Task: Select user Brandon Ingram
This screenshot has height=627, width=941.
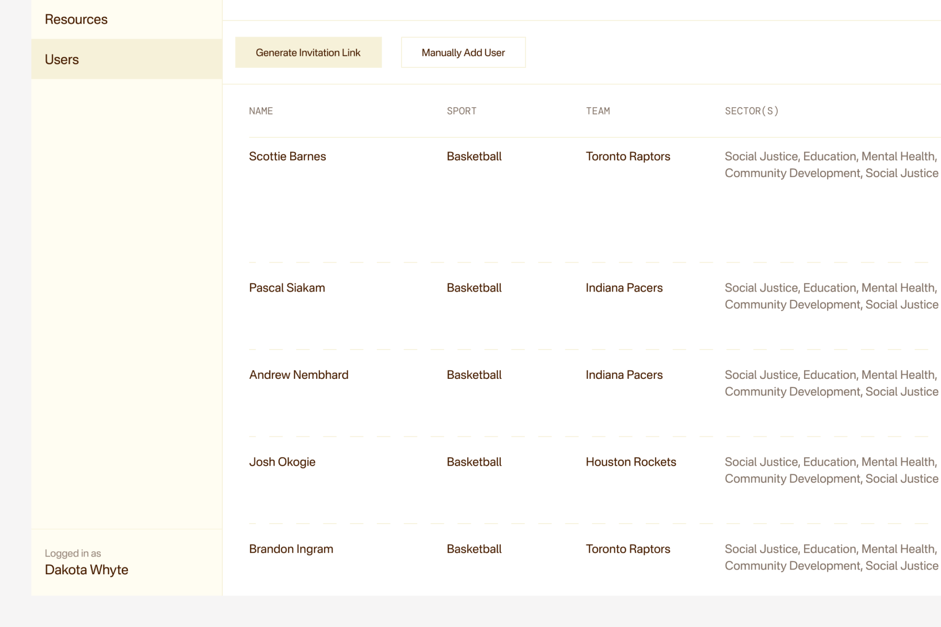Action: pyautogui.click(x=291, y=549)
